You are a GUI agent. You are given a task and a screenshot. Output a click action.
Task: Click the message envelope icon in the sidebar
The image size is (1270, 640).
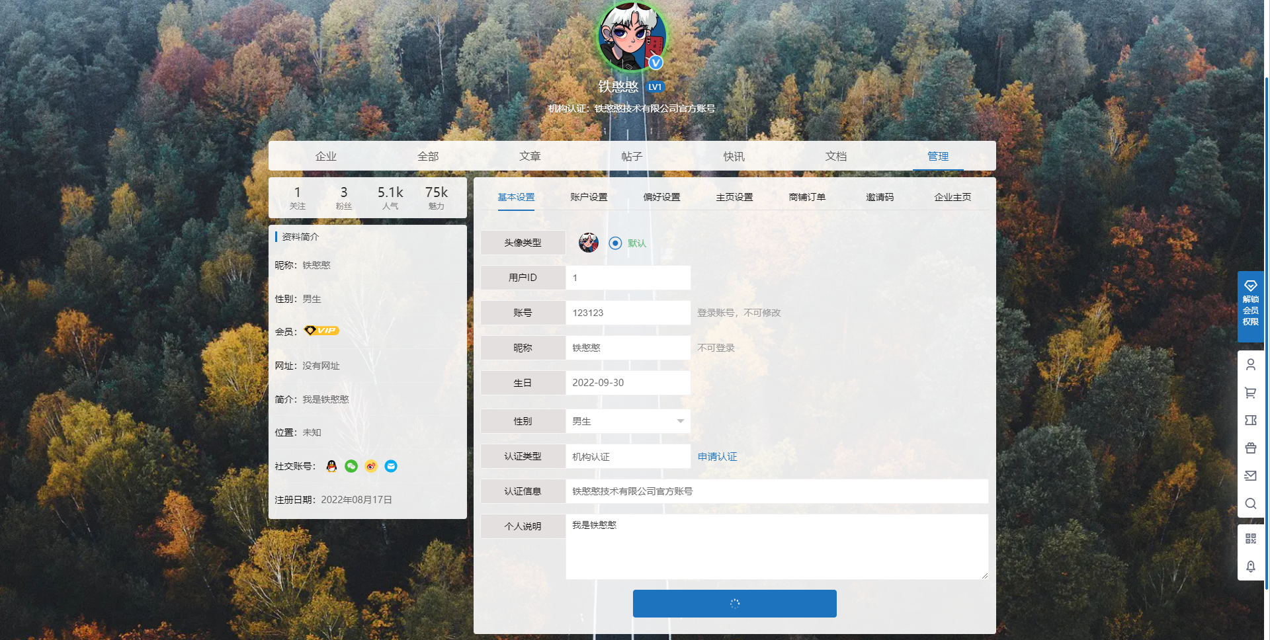point(1251,475)
